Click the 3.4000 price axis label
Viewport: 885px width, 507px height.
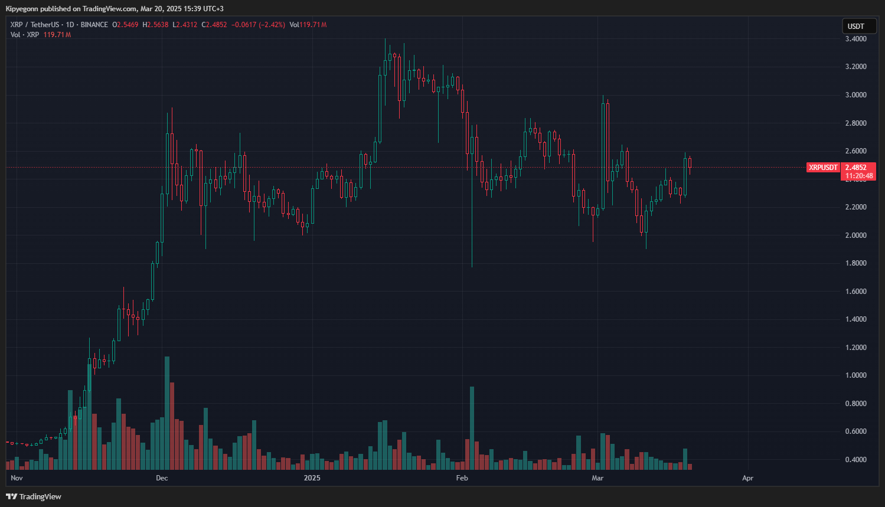point(856,39)
